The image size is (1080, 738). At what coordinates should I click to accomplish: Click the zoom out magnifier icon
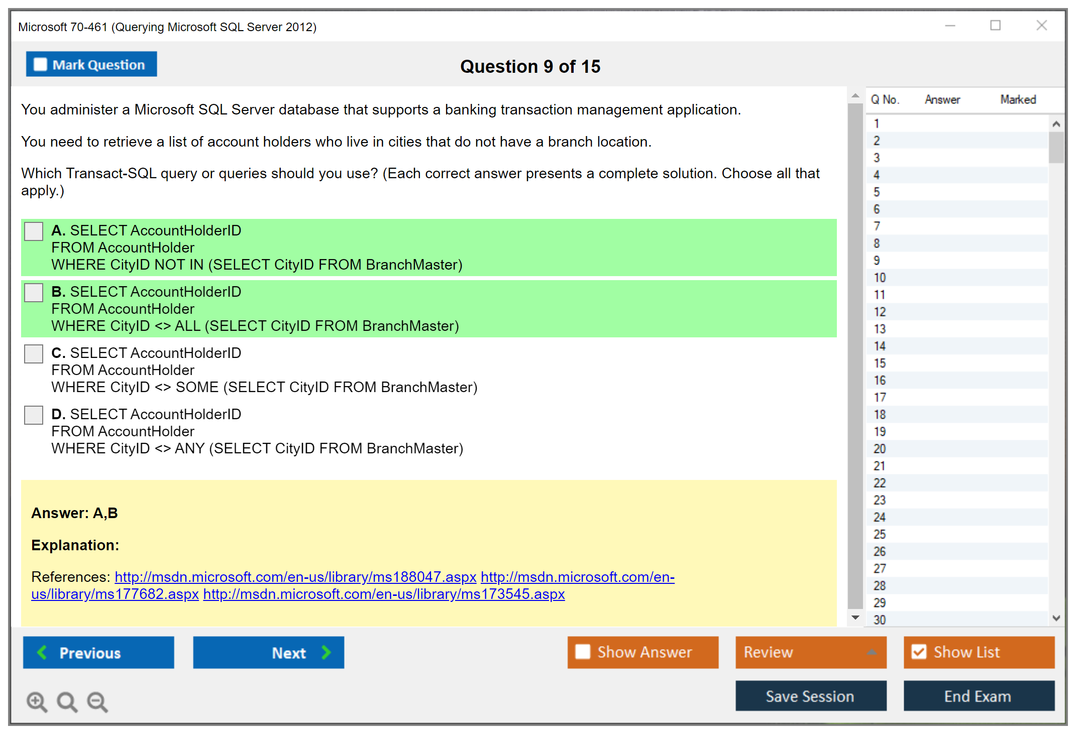pyautogui.click(x=97, y=701)
